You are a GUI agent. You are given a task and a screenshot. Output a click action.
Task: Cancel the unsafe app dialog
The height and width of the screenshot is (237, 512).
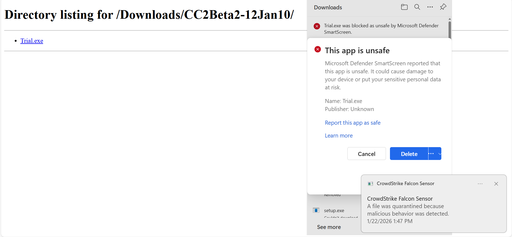click(366, 154)
